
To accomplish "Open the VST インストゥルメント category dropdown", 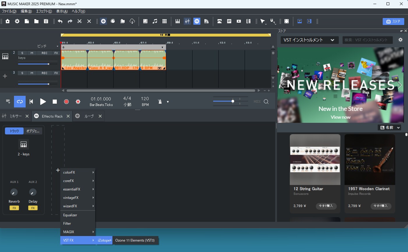I will click(309, 40).
